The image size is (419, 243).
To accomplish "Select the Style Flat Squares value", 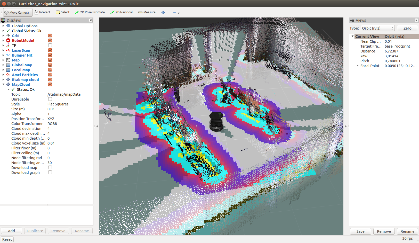I will (70, 104).
